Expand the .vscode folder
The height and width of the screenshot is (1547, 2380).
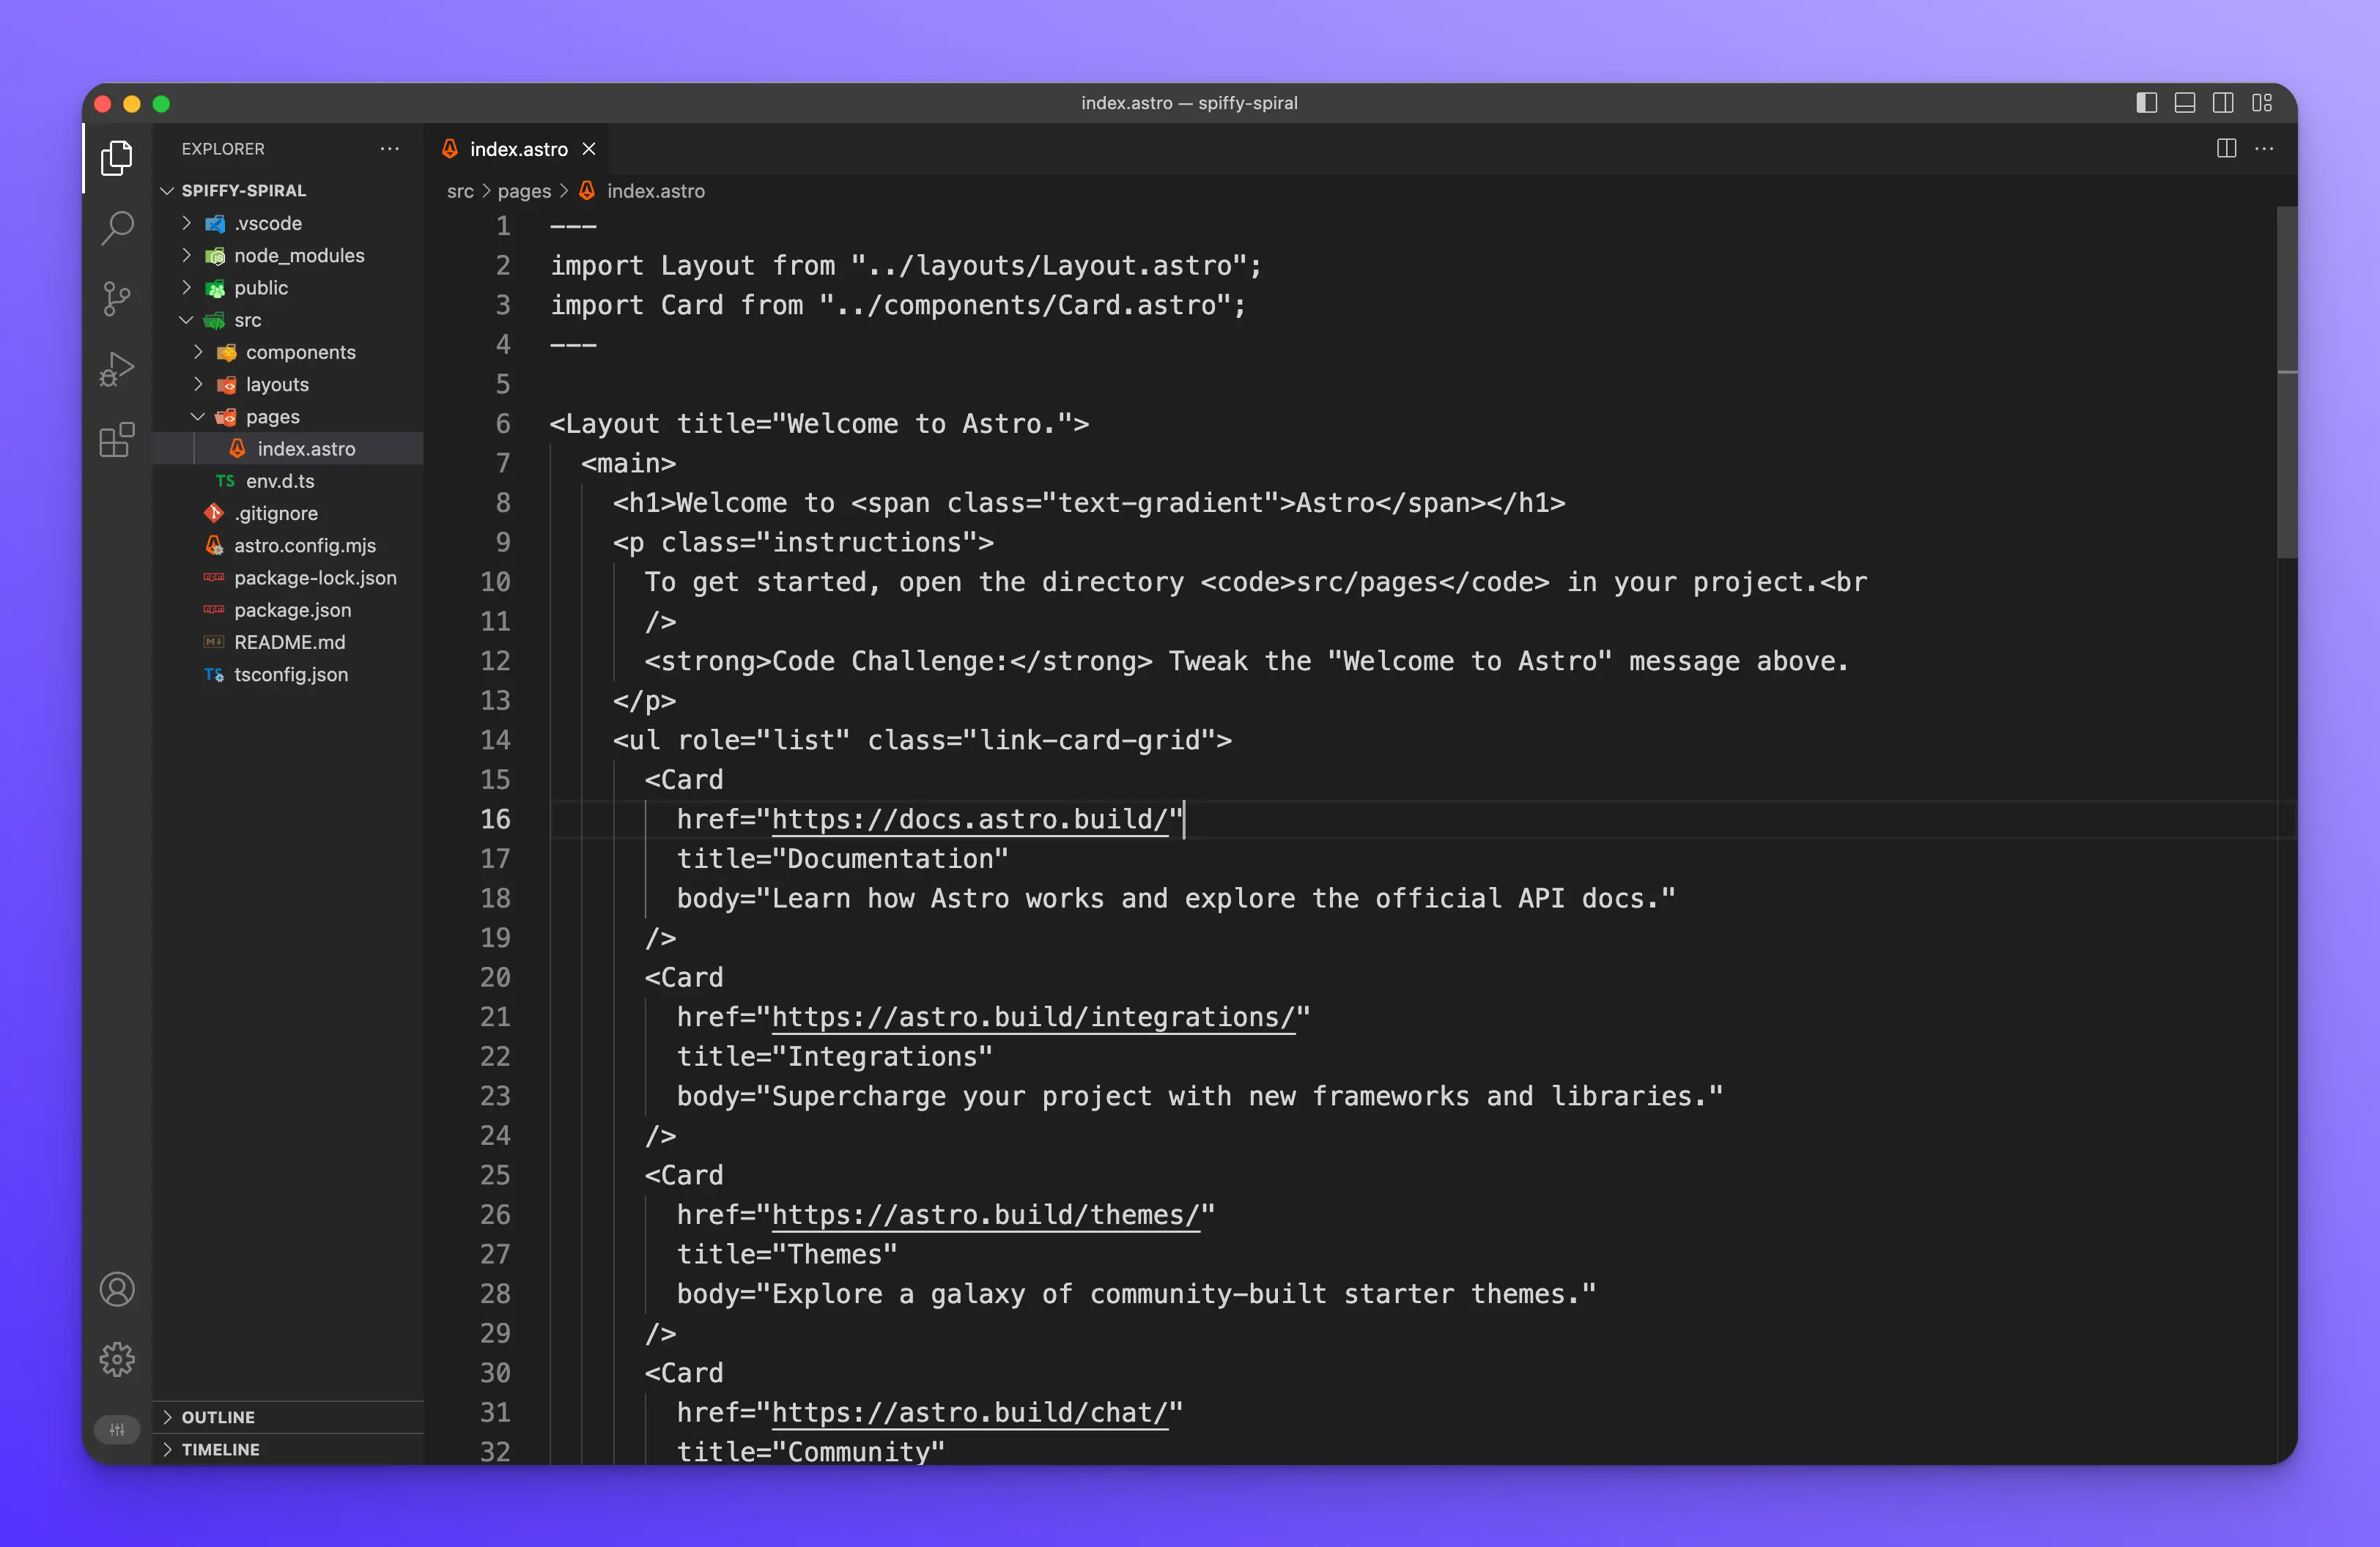tap(186, 223)
